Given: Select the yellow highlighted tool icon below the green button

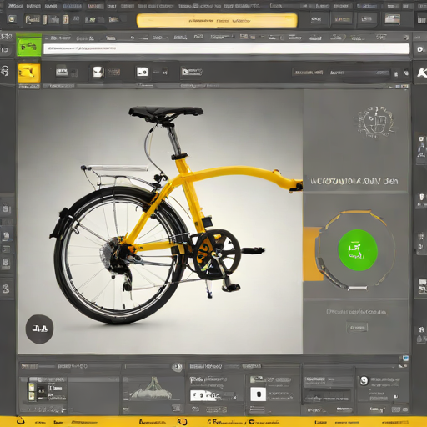Looking at the screenshot, I should pyautogui.click(x=29, y=73).
